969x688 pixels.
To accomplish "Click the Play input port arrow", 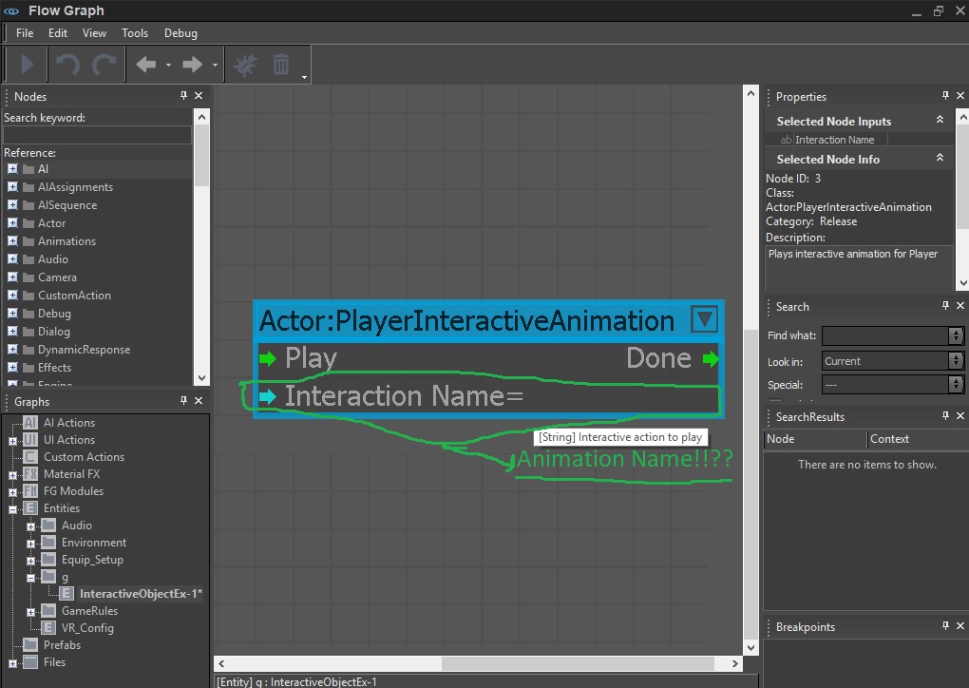I will click(268, 358).
